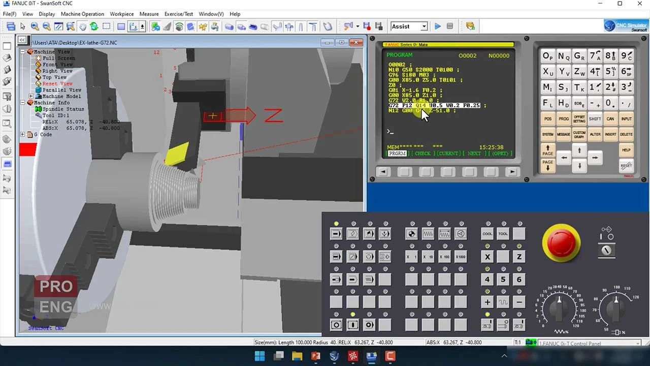Toggle the TOOL change button
650x366 pixels.
pyautogui.click(x=503, y=234)
